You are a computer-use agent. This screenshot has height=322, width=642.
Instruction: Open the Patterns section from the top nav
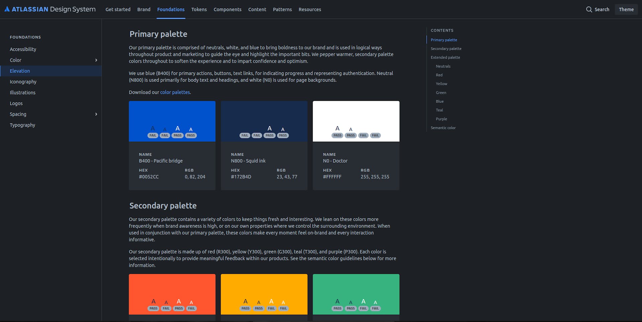(282, 9)
